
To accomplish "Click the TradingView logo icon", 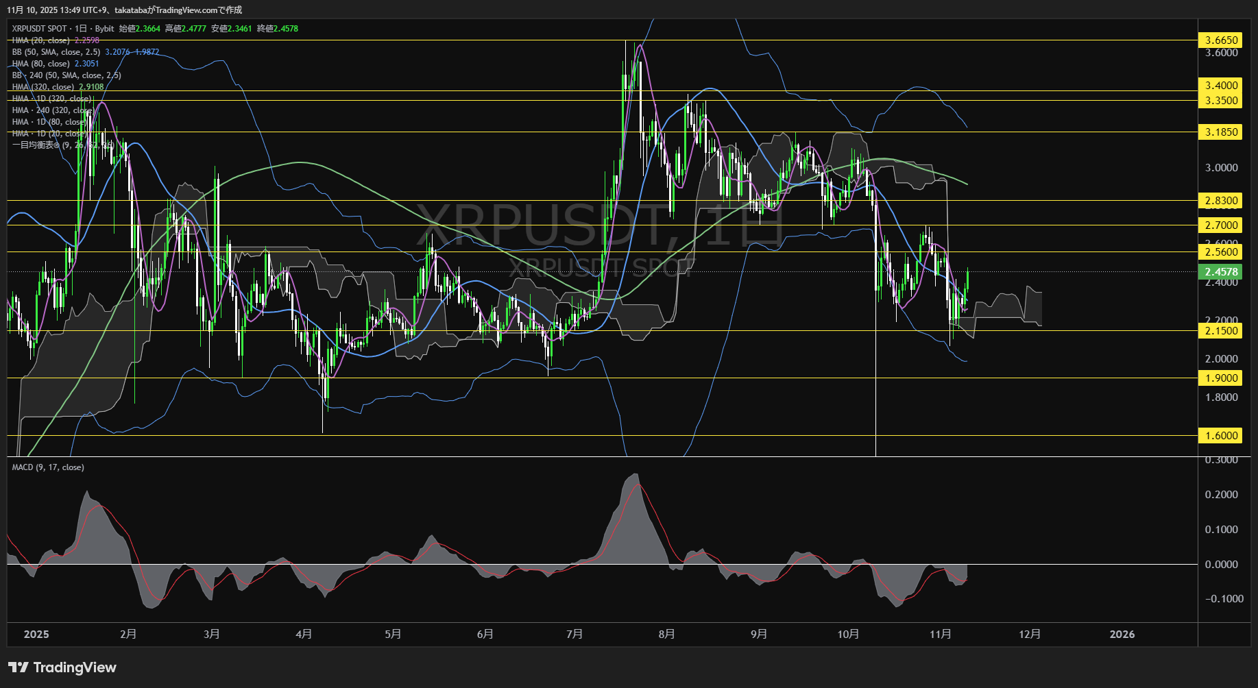I will pyautogui.click(x=20, y=667).
